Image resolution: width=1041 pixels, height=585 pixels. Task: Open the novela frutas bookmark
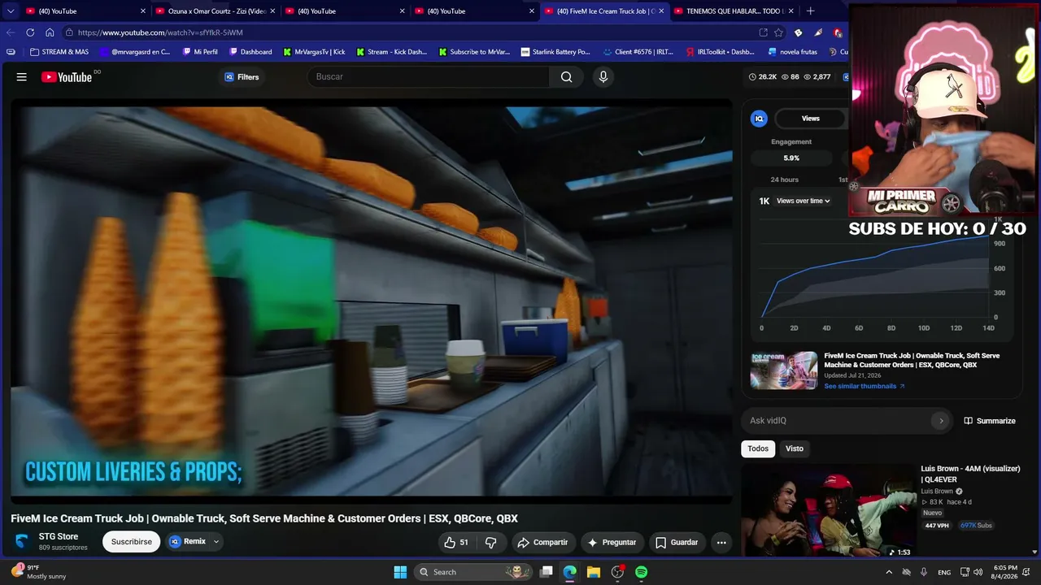pyautogui.click(x=793, y=52)
